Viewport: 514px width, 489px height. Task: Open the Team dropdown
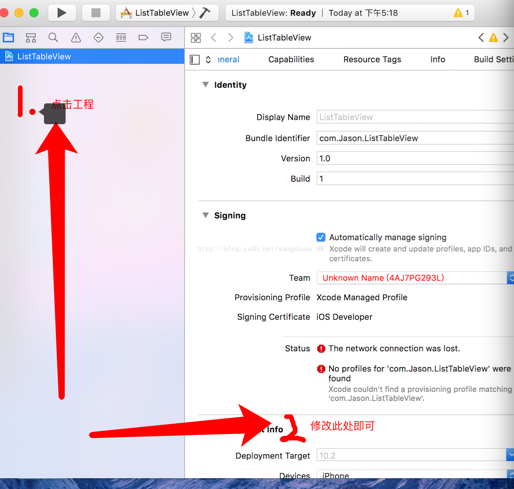pos(415,278)
